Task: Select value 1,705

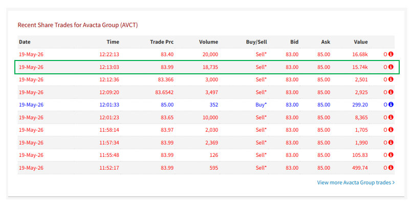Action: click(x=361, y=130)
